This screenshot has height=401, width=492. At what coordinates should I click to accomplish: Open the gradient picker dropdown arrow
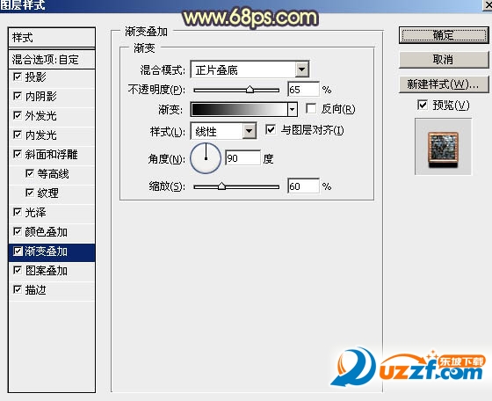(292, 110)
